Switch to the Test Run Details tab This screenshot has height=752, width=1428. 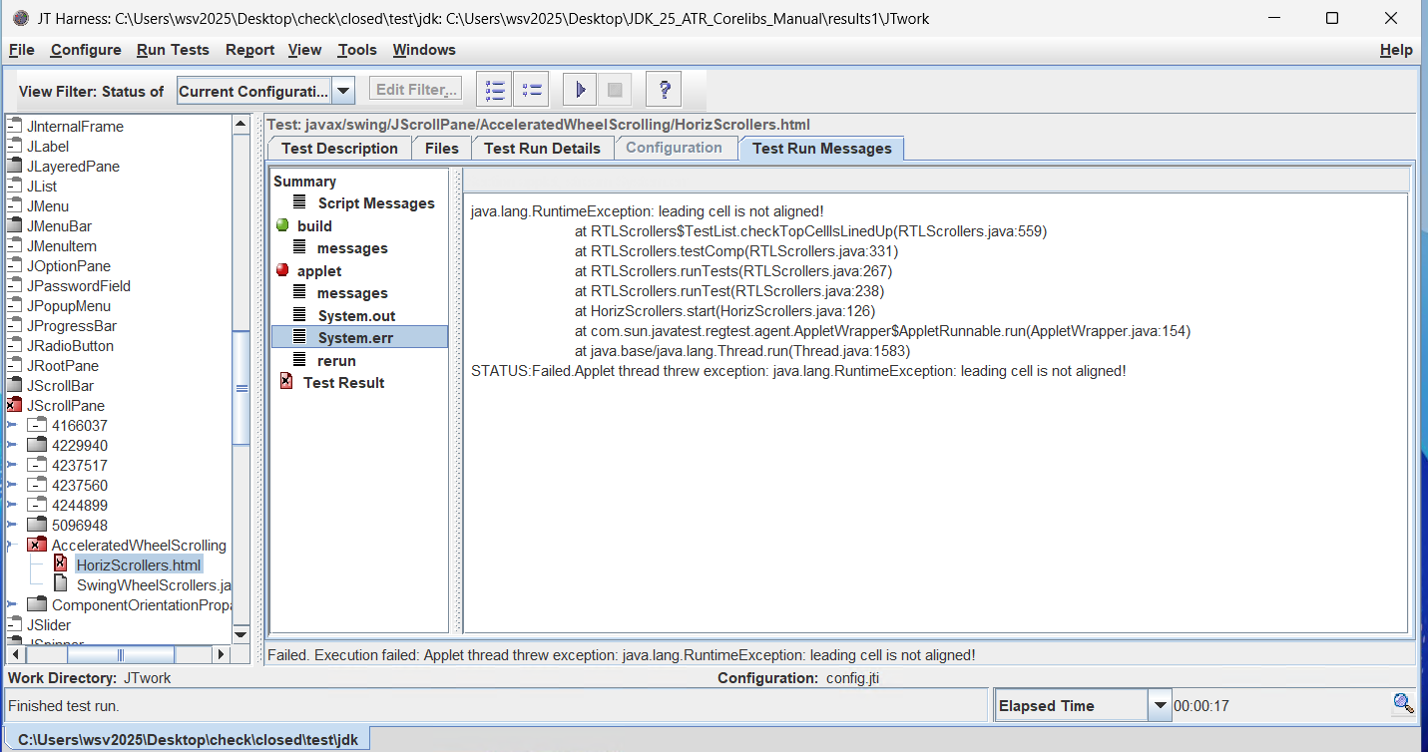coord(542,149)
